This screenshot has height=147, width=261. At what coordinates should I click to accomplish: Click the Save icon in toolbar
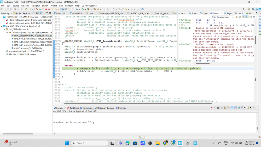pyautogui.click(x=8, y=9)
